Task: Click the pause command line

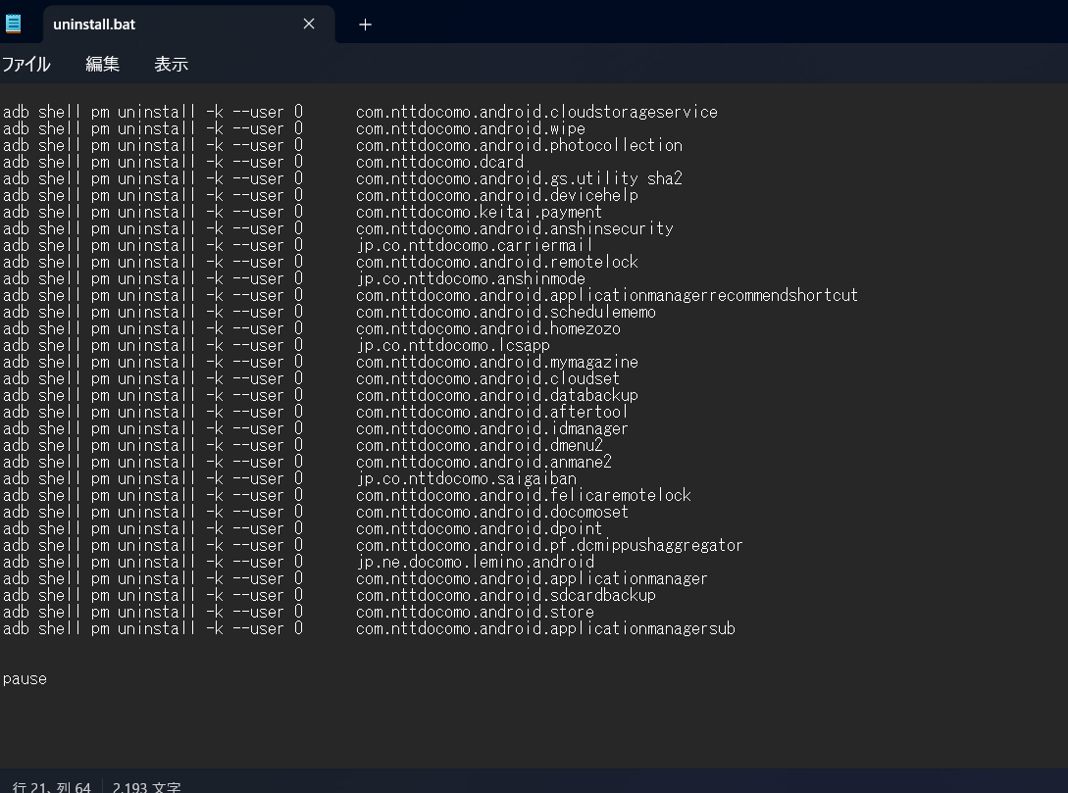Action: (25, 679)
